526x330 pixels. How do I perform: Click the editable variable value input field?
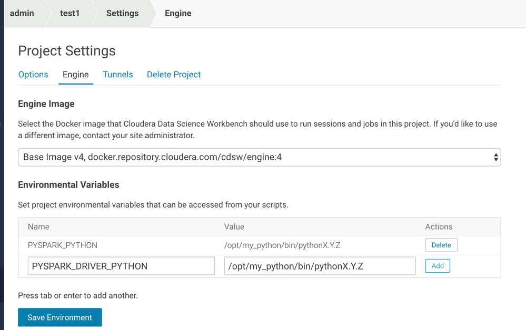click(x=320, y=266)
